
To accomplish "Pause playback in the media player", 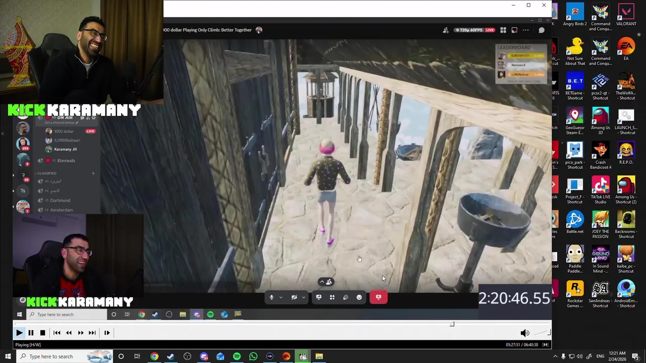I will point(31,333).
